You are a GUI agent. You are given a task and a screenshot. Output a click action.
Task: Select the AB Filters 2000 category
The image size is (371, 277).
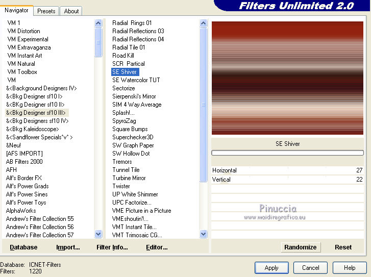tap(24, 162)
